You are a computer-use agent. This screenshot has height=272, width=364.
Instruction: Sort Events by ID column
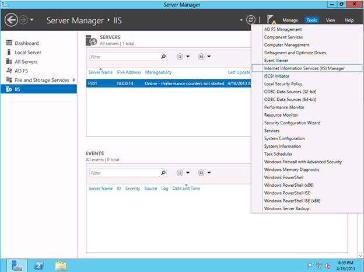click(x=119, y=189)
